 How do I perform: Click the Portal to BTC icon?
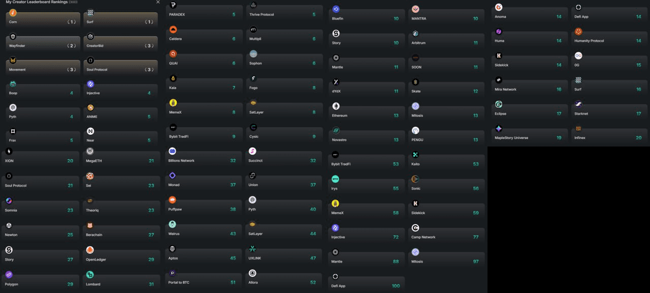click(172, 273)
